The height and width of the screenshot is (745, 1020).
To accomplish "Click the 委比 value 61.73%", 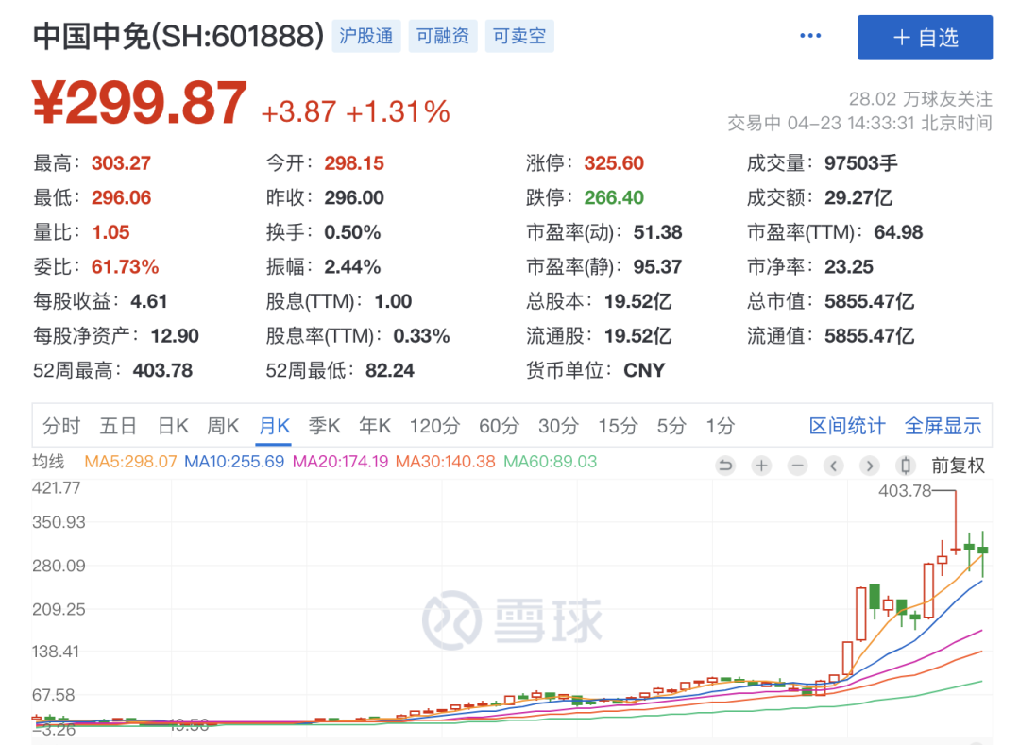I will [125, 266].
